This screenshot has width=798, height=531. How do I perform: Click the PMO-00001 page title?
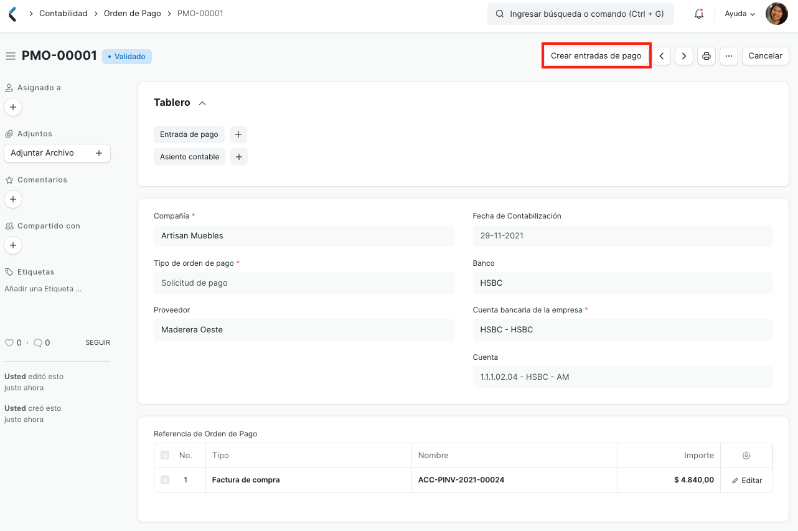[x=59, y=56]
